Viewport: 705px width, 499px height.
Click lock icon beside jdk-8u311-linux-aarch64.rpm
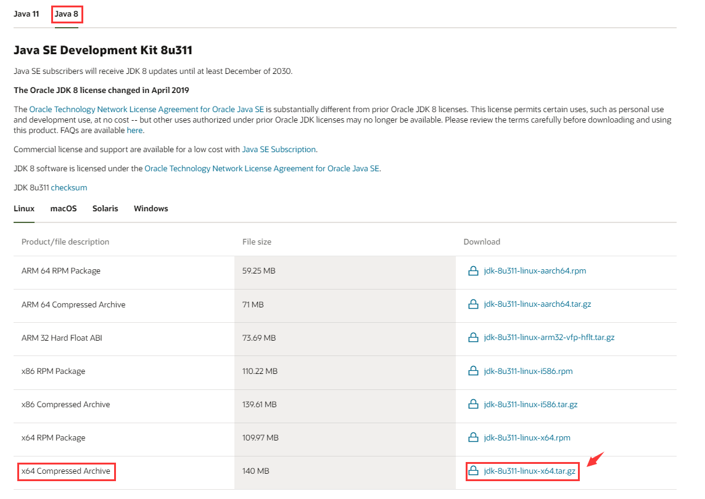473,271
